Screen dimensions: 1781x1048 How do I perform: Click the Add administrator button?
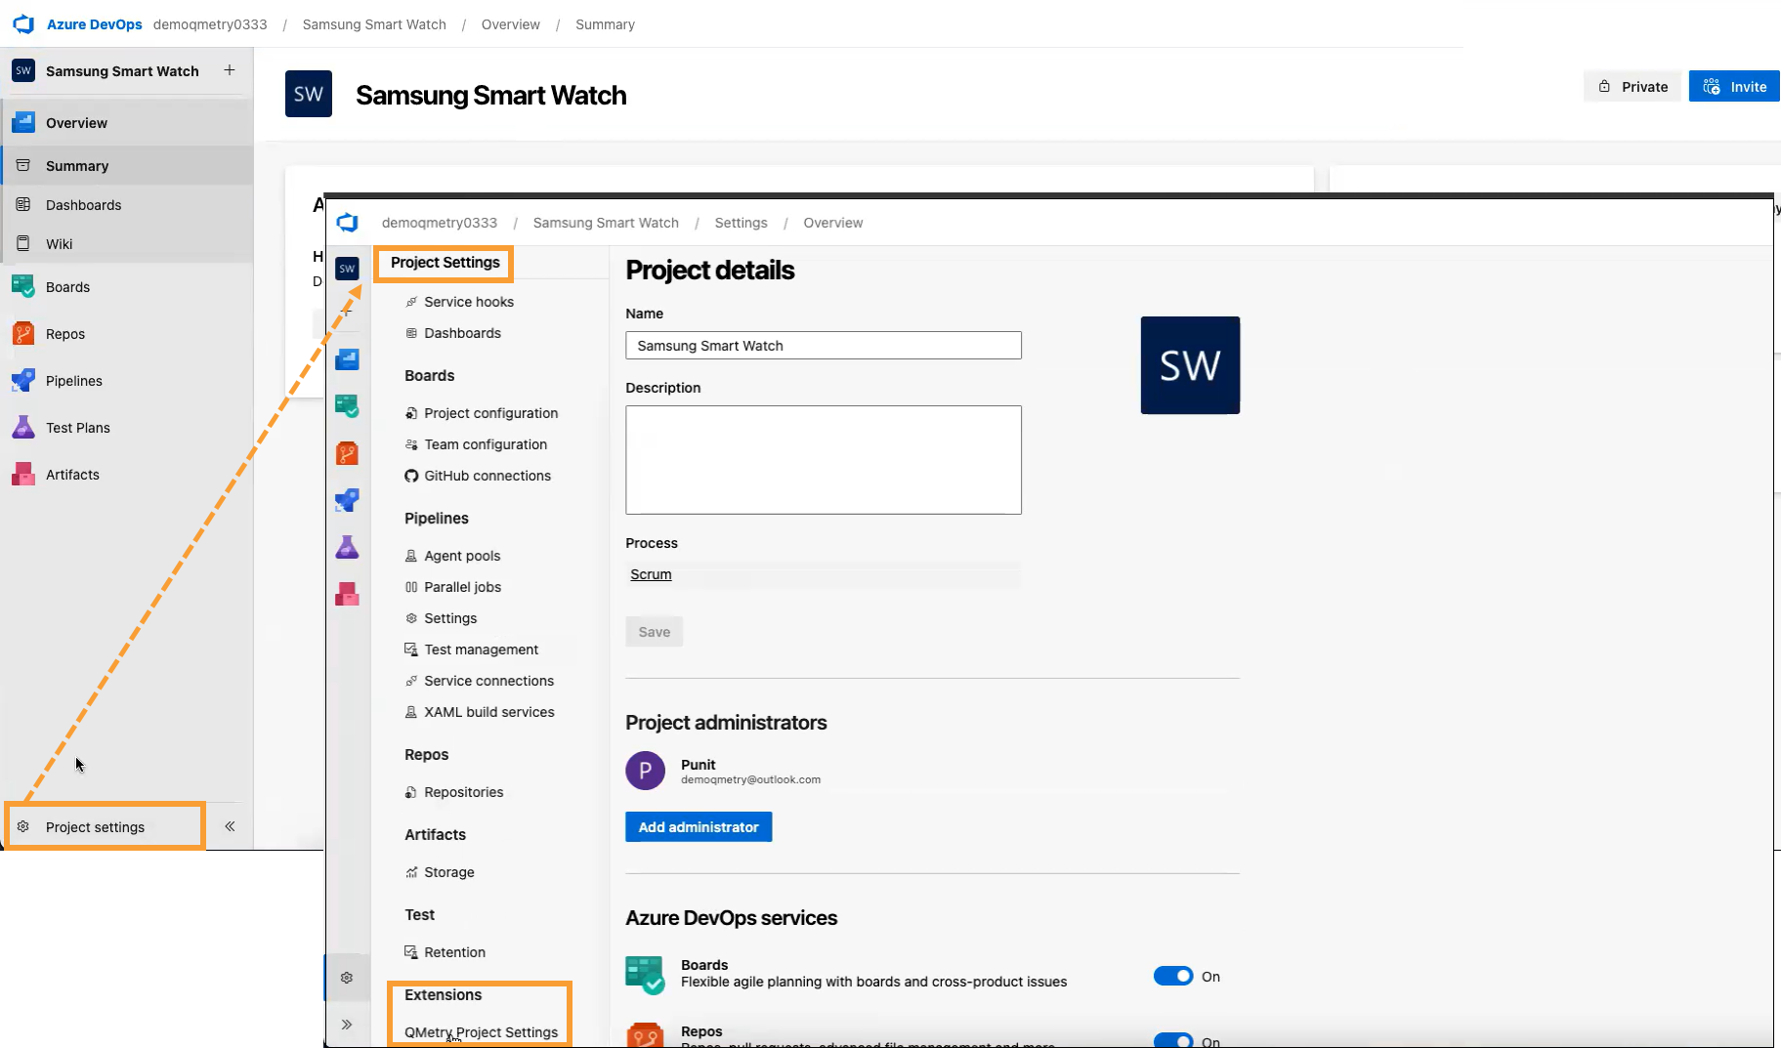698,826
